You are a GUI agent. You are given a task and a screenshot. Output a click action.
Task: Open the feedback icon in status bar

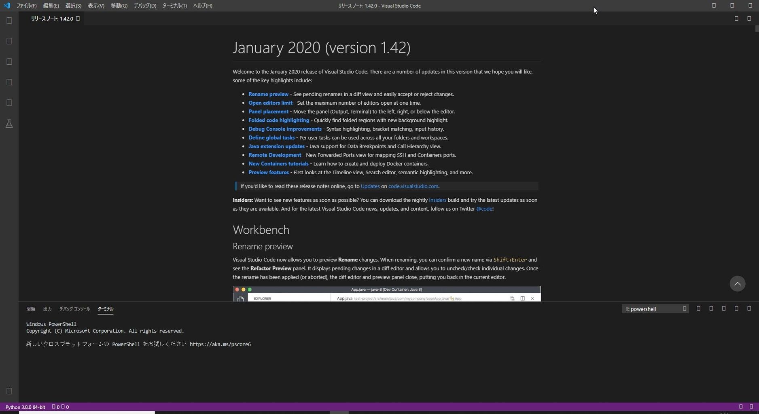pos(741,407)
